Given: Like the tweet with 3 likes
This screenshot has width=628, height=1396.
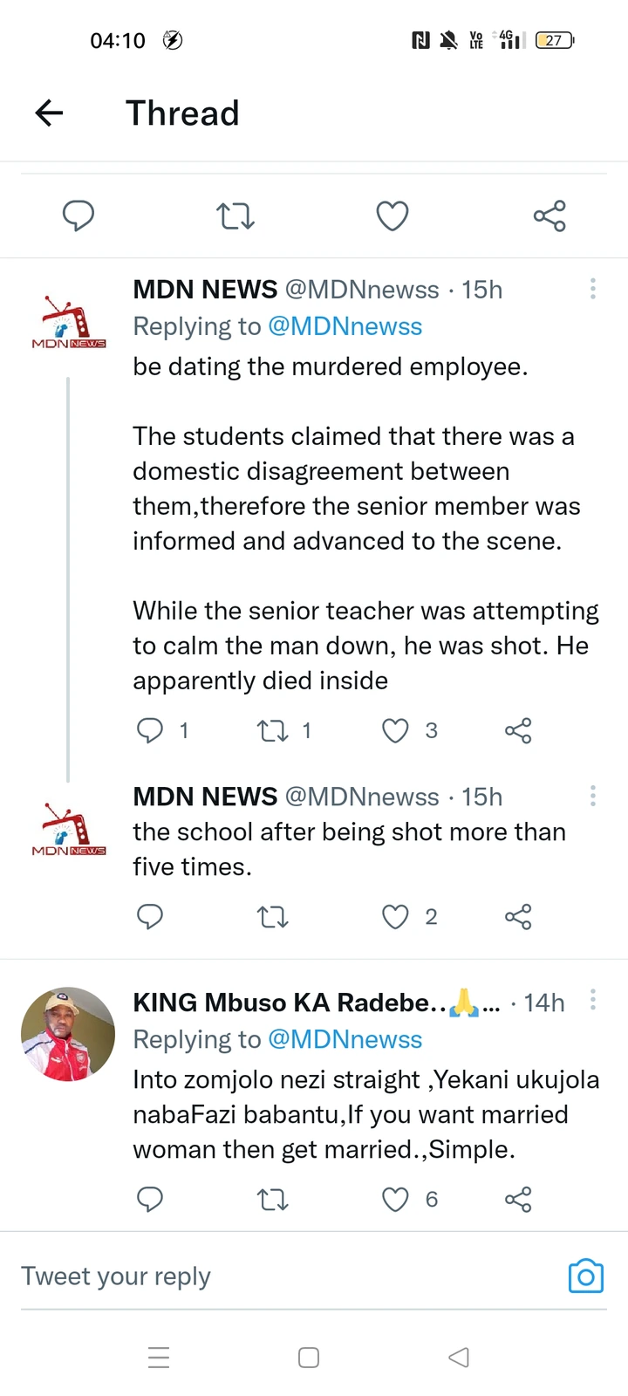Looking at the screenshot, I should [396, 730].
